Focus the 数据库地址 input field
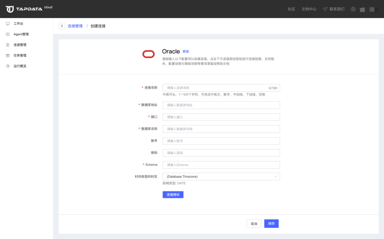This screenshot has width=384, height=239. pyautogui.click(x=221, y=105)
